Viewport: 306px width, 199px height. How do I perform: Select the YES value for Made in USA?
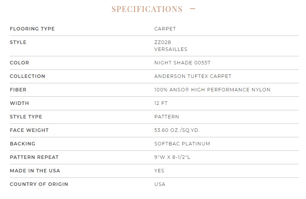pos(159,171)
